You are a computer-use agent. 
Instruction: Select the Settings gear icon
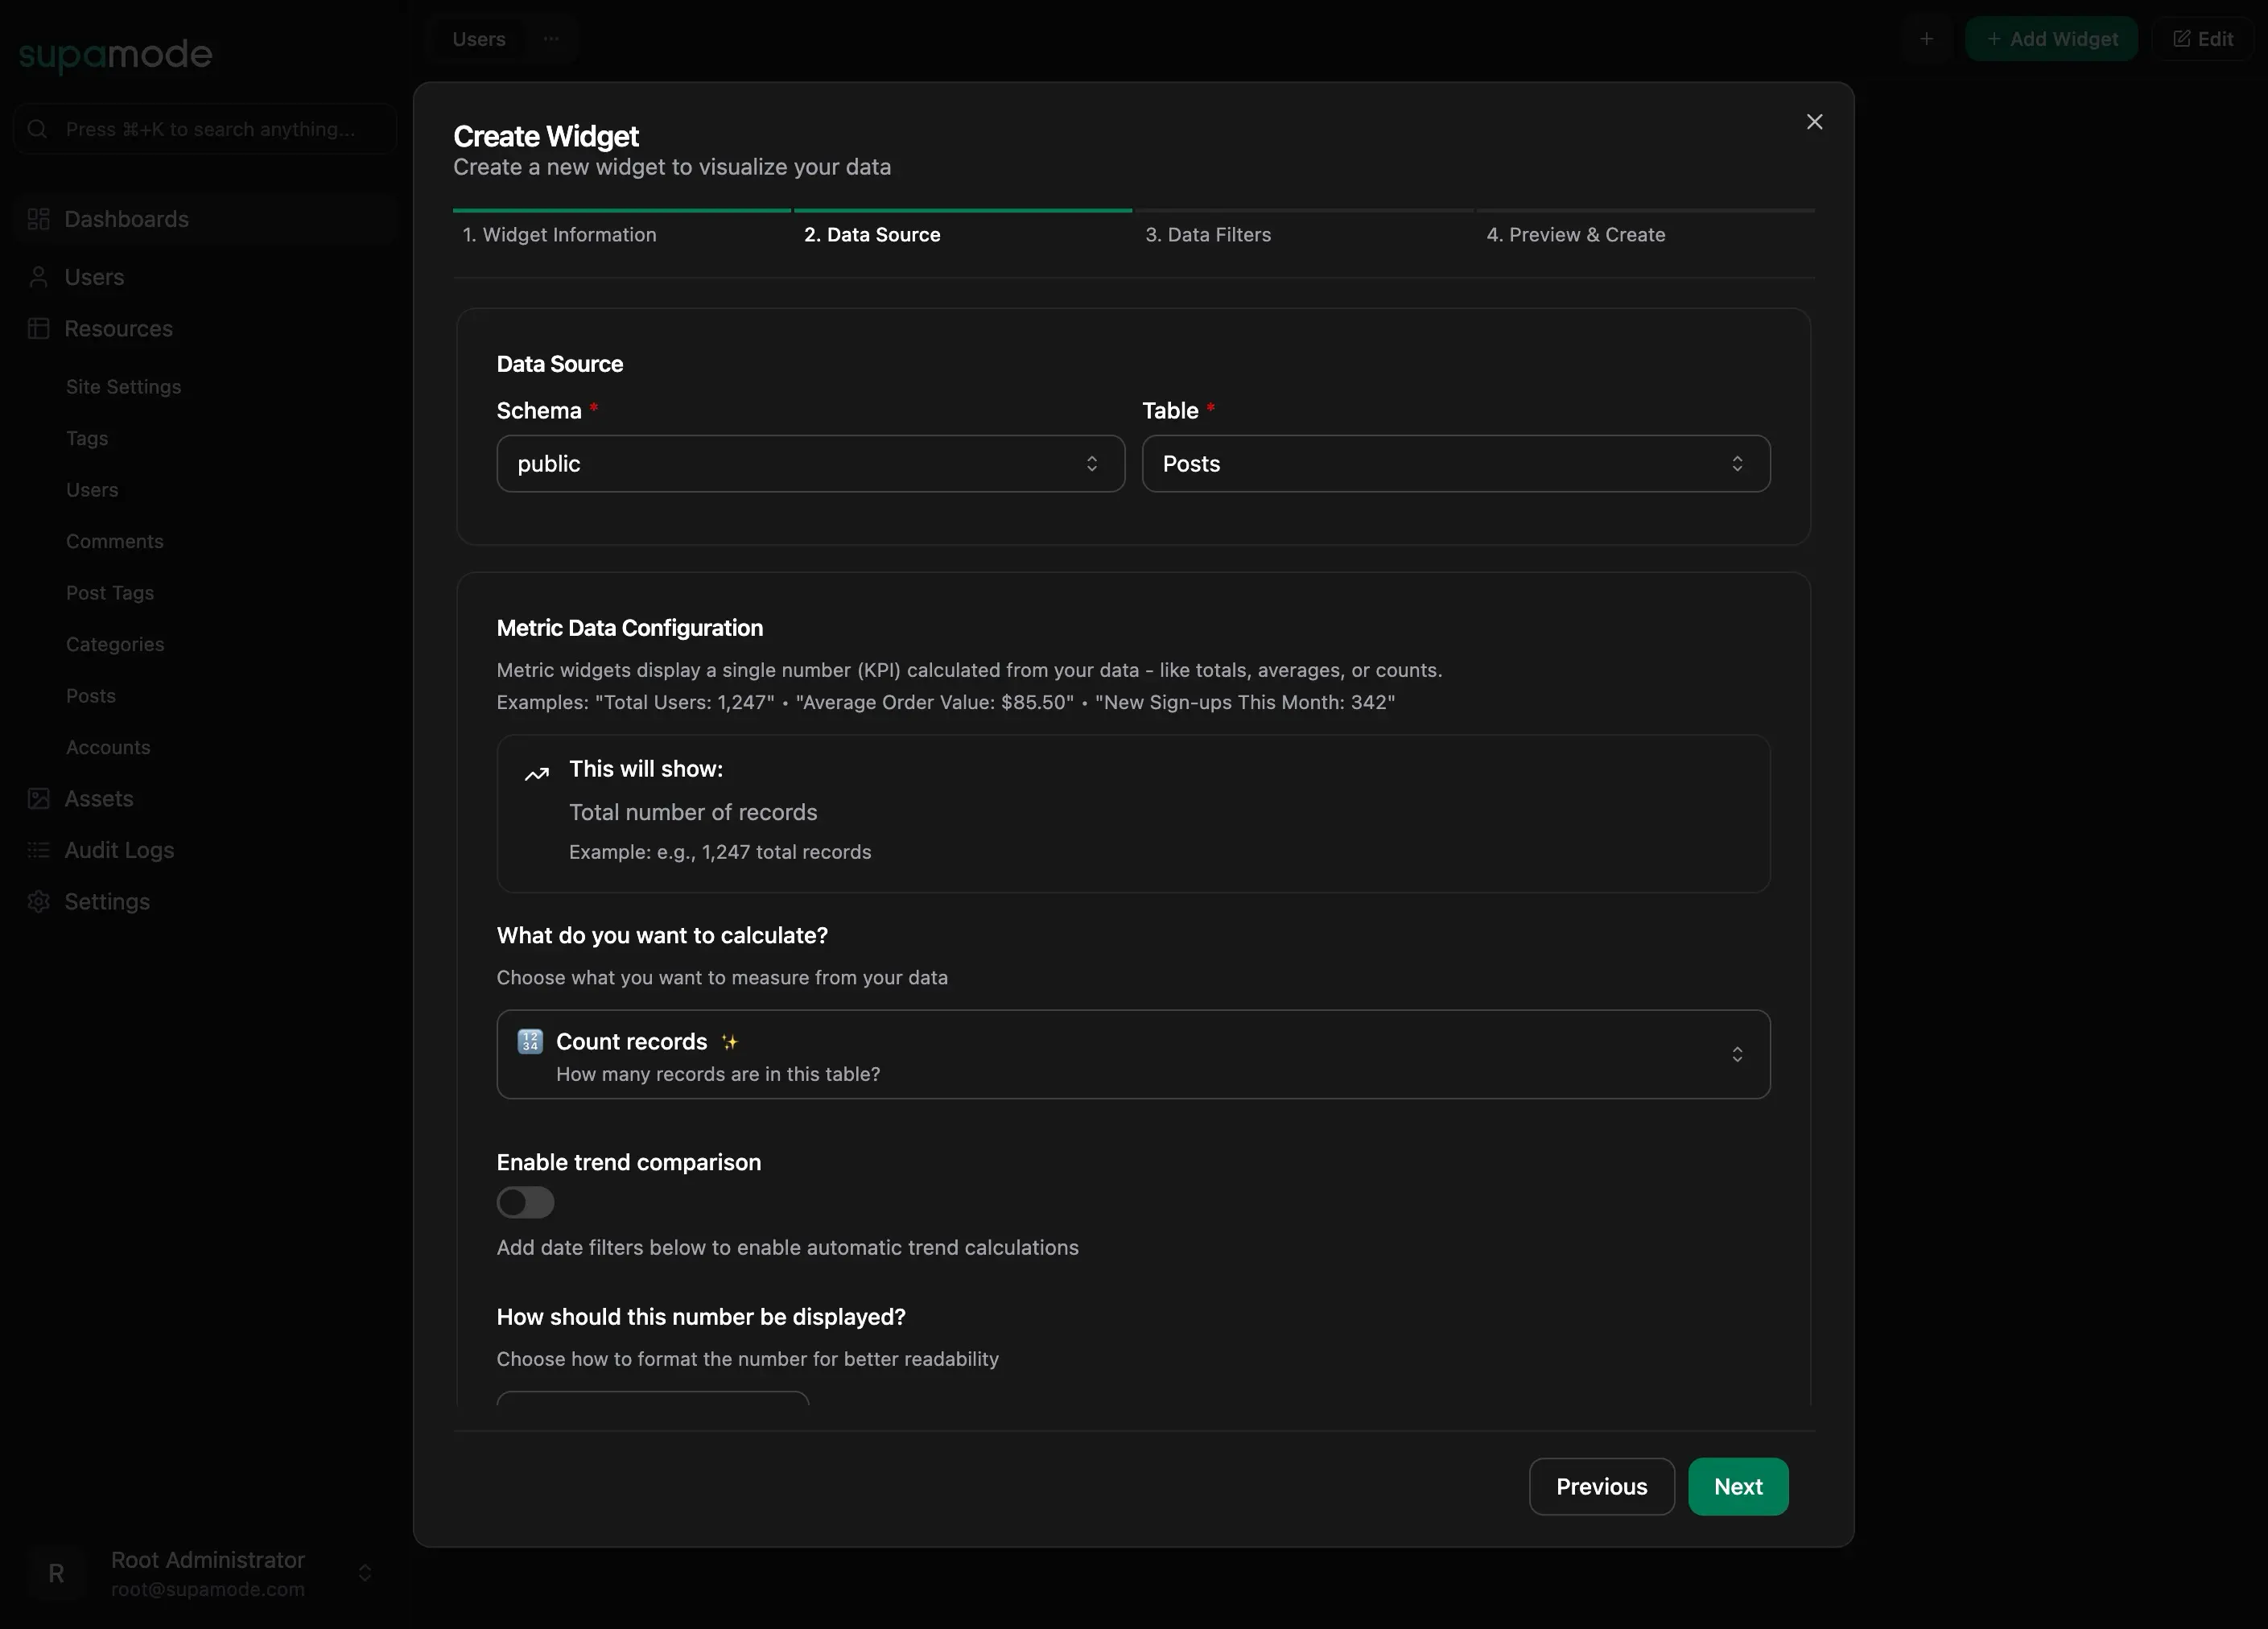[x=38, y=901]
